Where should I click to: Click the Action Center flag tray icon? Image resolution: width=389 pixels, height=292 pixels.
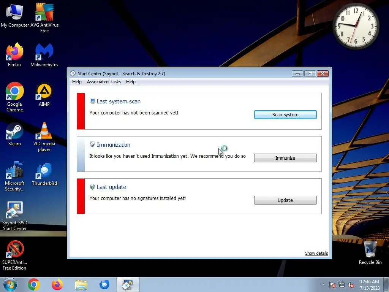(x=332, y=285)
